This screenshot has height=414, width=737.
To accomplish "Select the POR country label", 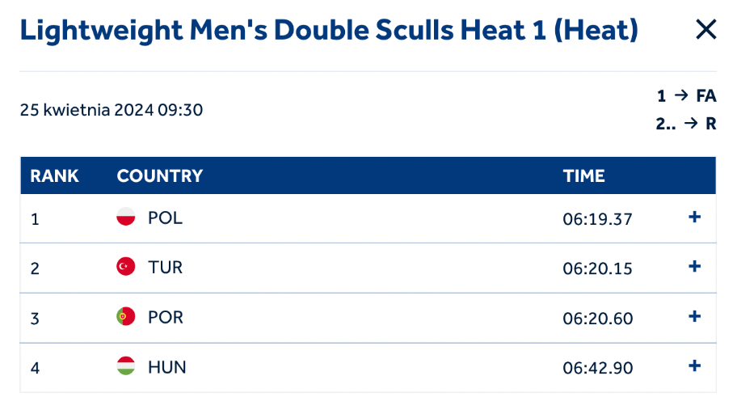I will tap(166, 318).
